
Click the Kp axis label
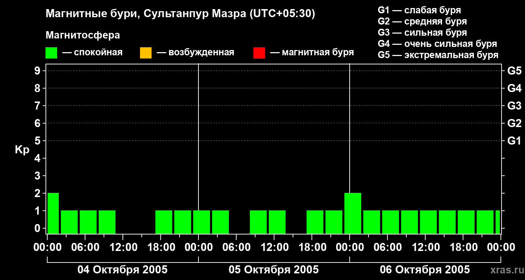(x=22, y=150)
